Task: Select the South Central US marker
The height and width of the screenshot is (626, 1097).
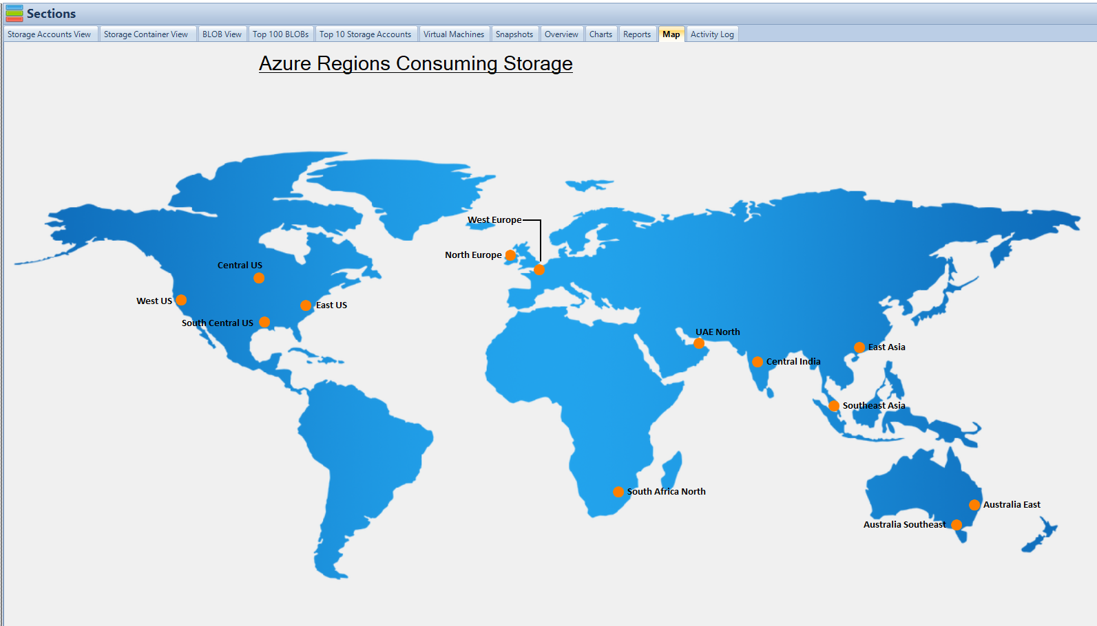Action: point(264,322)
